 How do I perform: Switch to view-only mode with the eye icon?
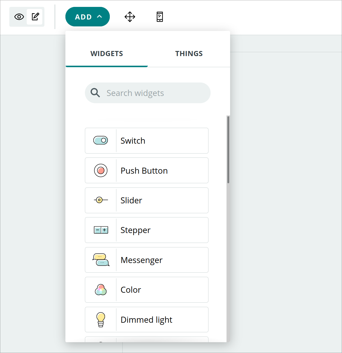[x=19, y=17]
